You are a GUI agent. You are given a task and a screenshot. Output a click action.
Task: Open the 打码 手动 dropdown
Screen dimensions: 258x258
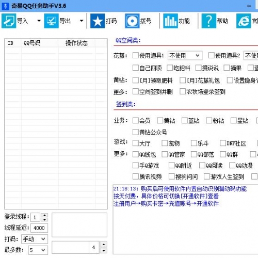point(35,239)
